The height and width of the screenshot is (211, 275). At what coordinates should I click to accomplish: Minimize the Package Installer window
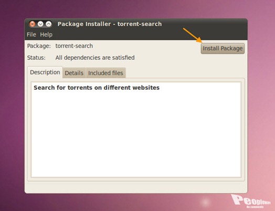[40, 24]
